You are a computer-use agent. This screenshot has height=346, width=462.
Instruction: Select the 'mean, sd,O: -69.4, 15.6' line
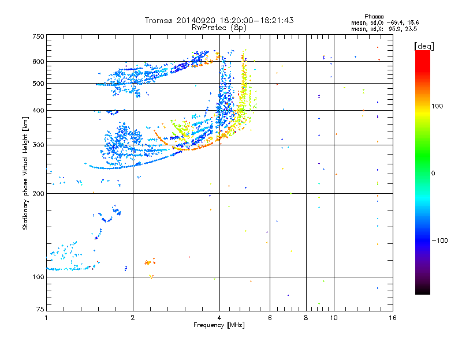point(385,22)
